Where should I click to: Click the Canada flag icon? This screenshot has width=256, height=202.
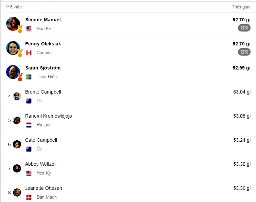coord(29,53)
